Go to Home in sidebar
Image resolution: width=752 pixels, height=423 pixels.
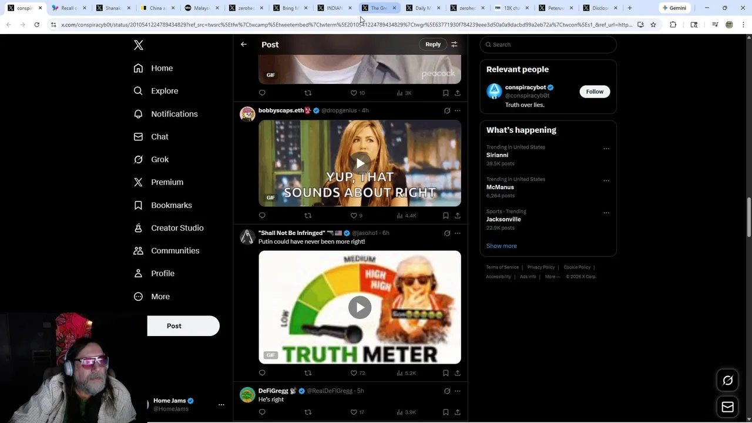tap(153, 68)
